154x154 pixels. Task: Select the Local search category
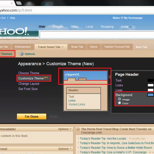tap(89, 27)
